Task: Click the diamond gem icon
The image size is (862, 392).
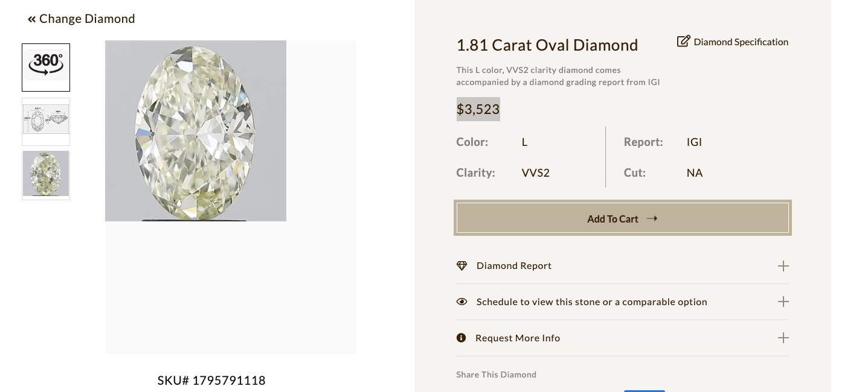Action: pos(462,266)
